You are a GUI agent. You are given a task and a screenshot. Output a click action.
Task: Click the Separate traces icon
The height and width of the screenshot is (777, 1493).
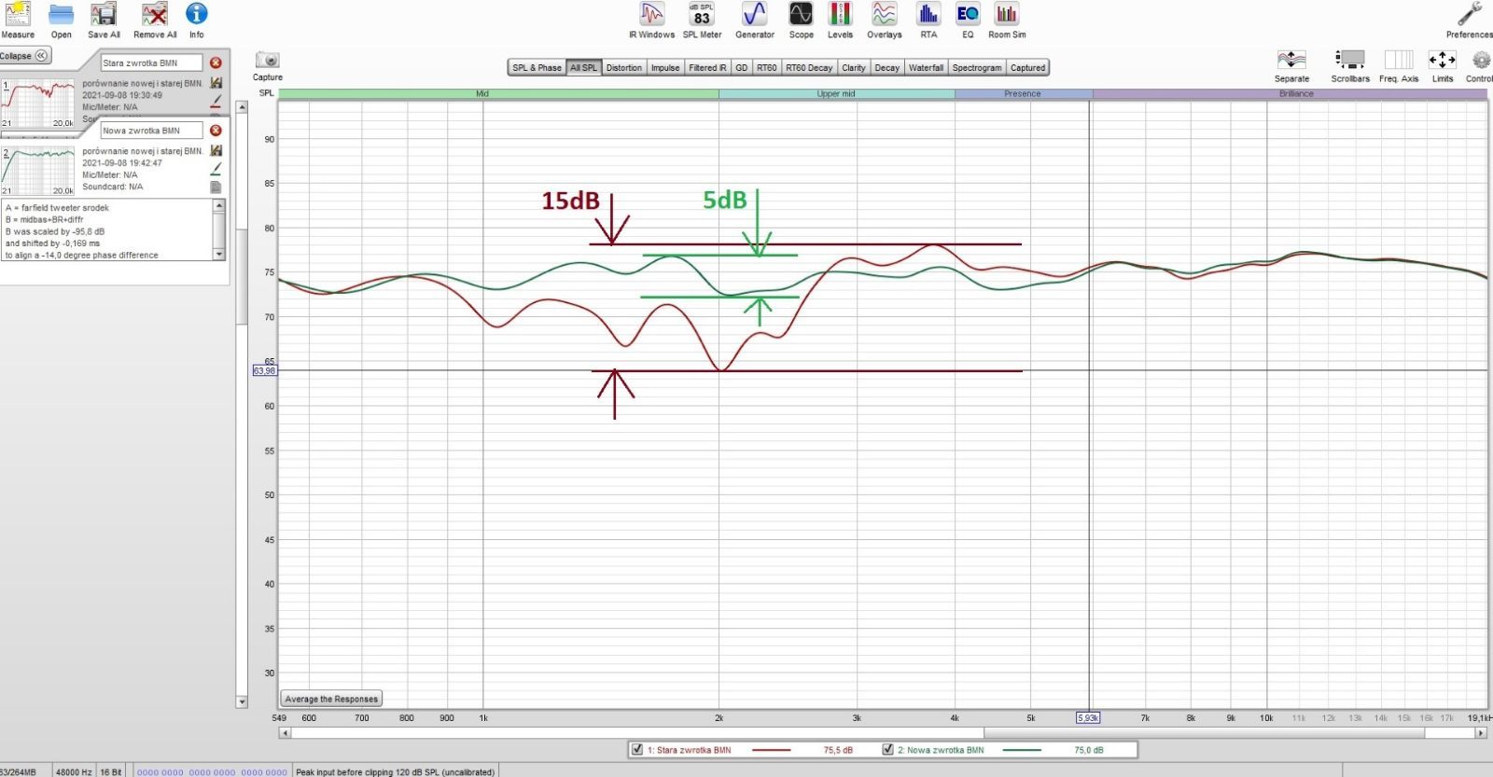[1292, 66]
